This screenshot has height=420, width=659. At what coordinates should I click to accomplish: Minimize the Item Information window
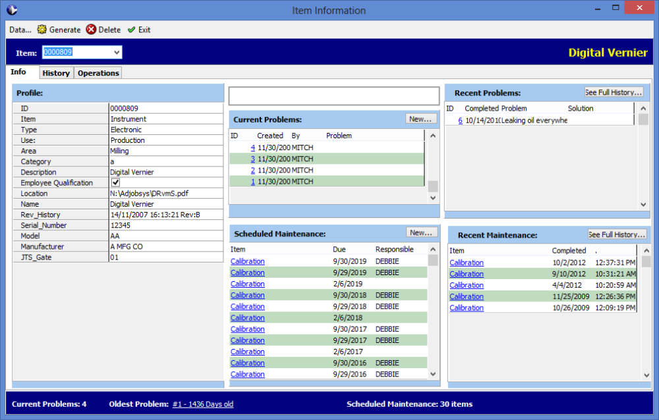(x=597, y=9)
